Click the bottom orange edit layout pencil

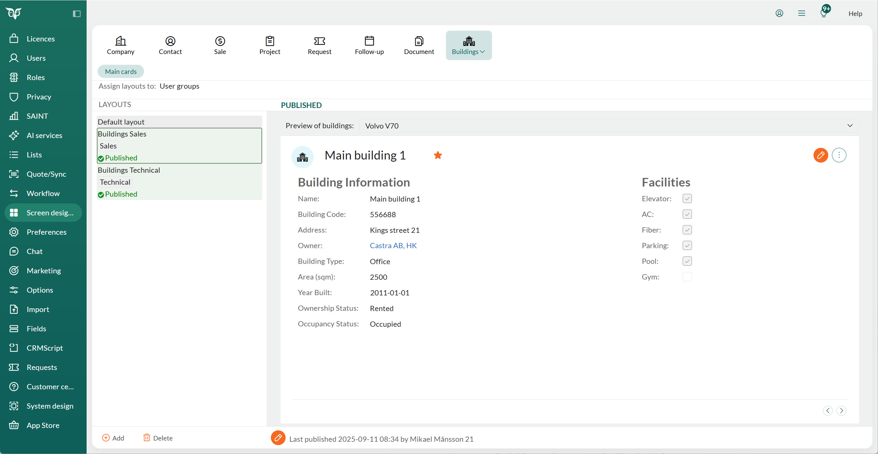(x=278, y=438)
